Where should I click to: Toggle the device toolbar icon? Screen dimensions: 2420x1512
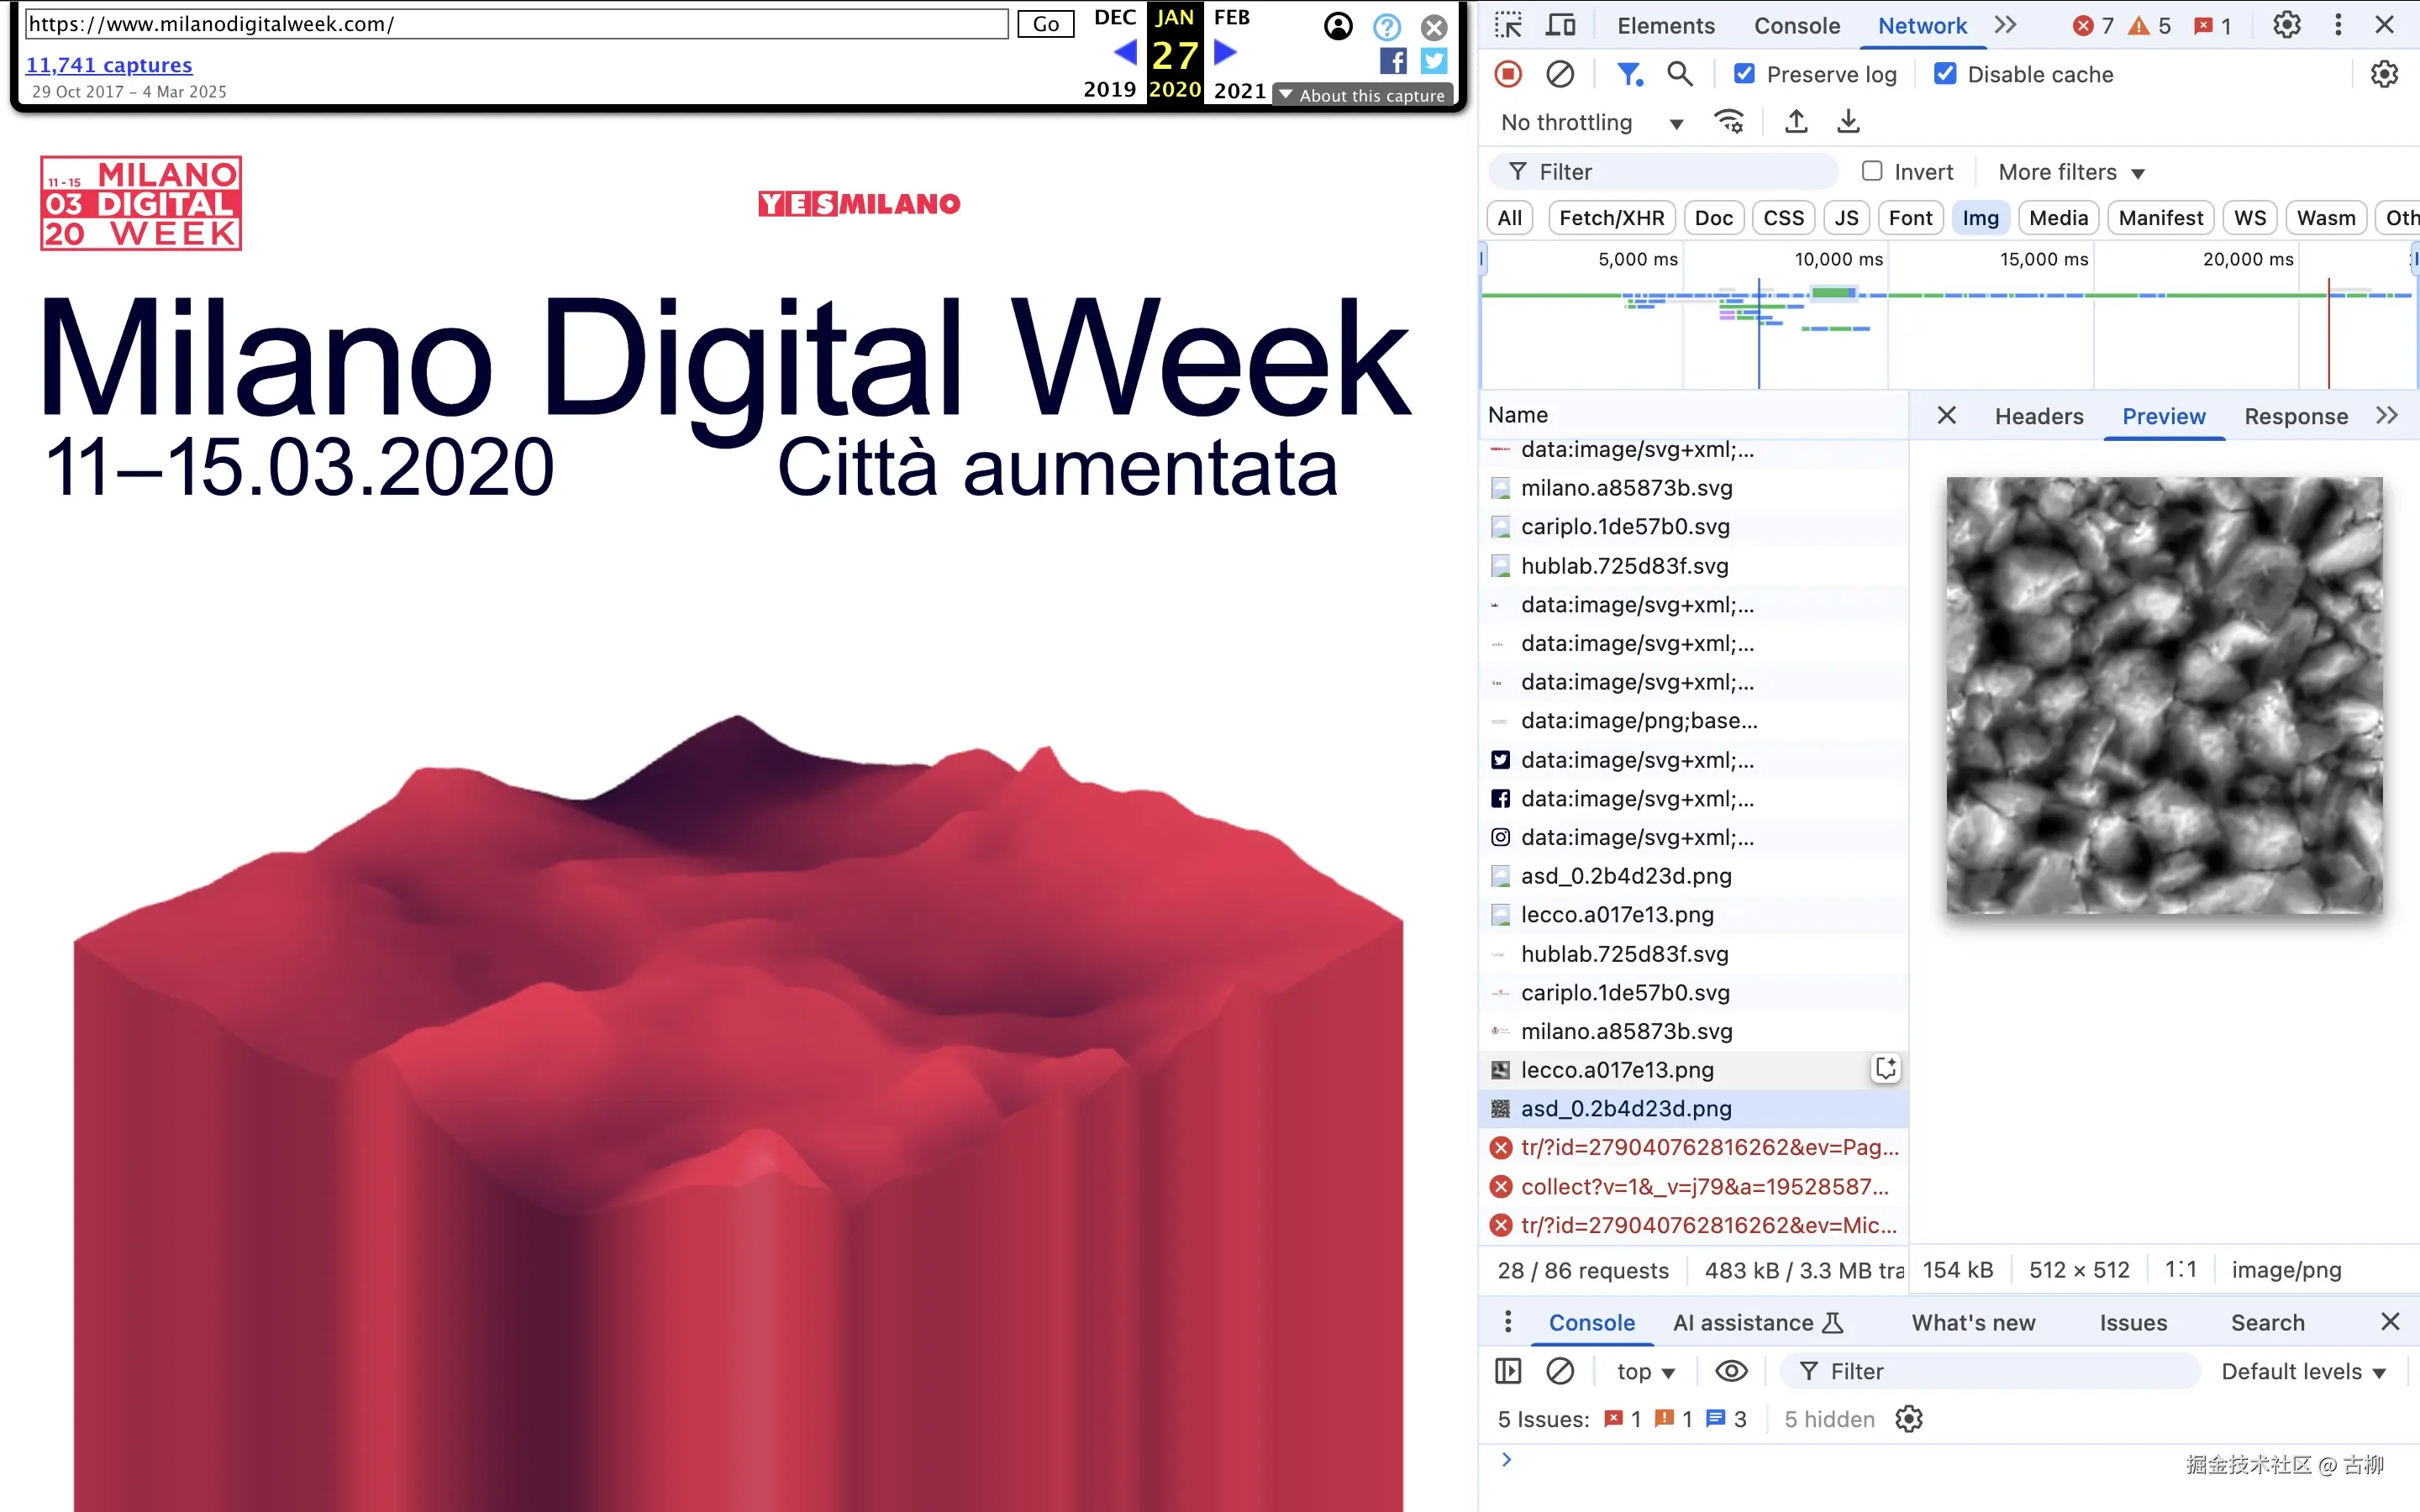pos(1560,25)
